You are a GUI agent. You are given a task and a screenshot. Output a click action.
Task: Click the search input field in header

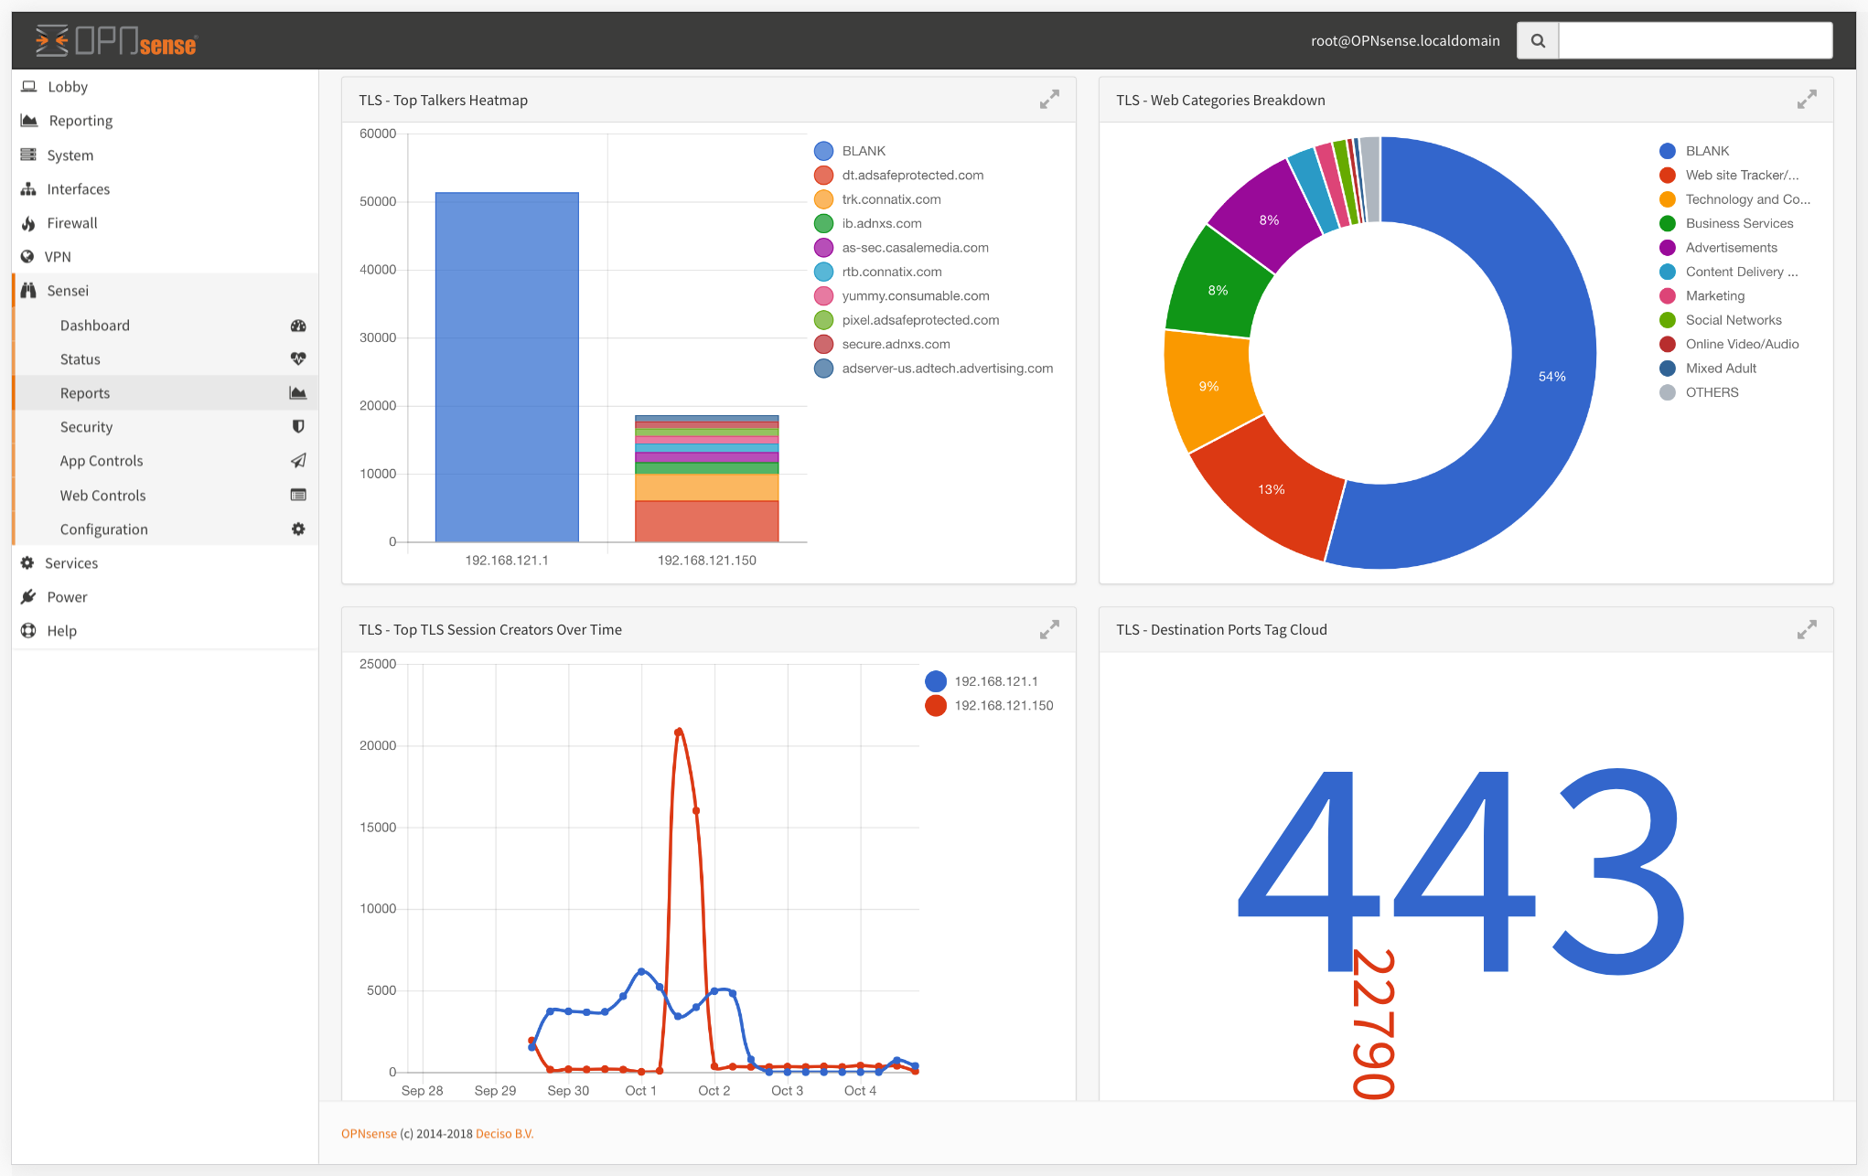pyautogui.click(x=1695, y=39)
